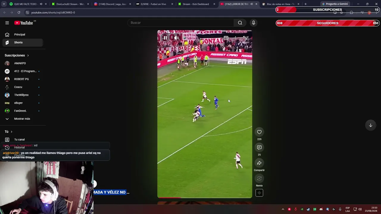This screenshot has width=381, height=214.
Task: Focus the Buscar search field
Action: (181, 23)
